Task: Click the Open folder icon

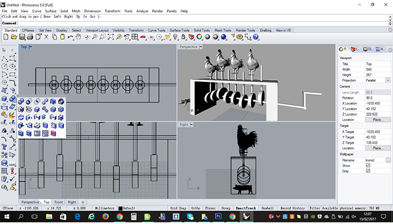Action: [14, 37]
